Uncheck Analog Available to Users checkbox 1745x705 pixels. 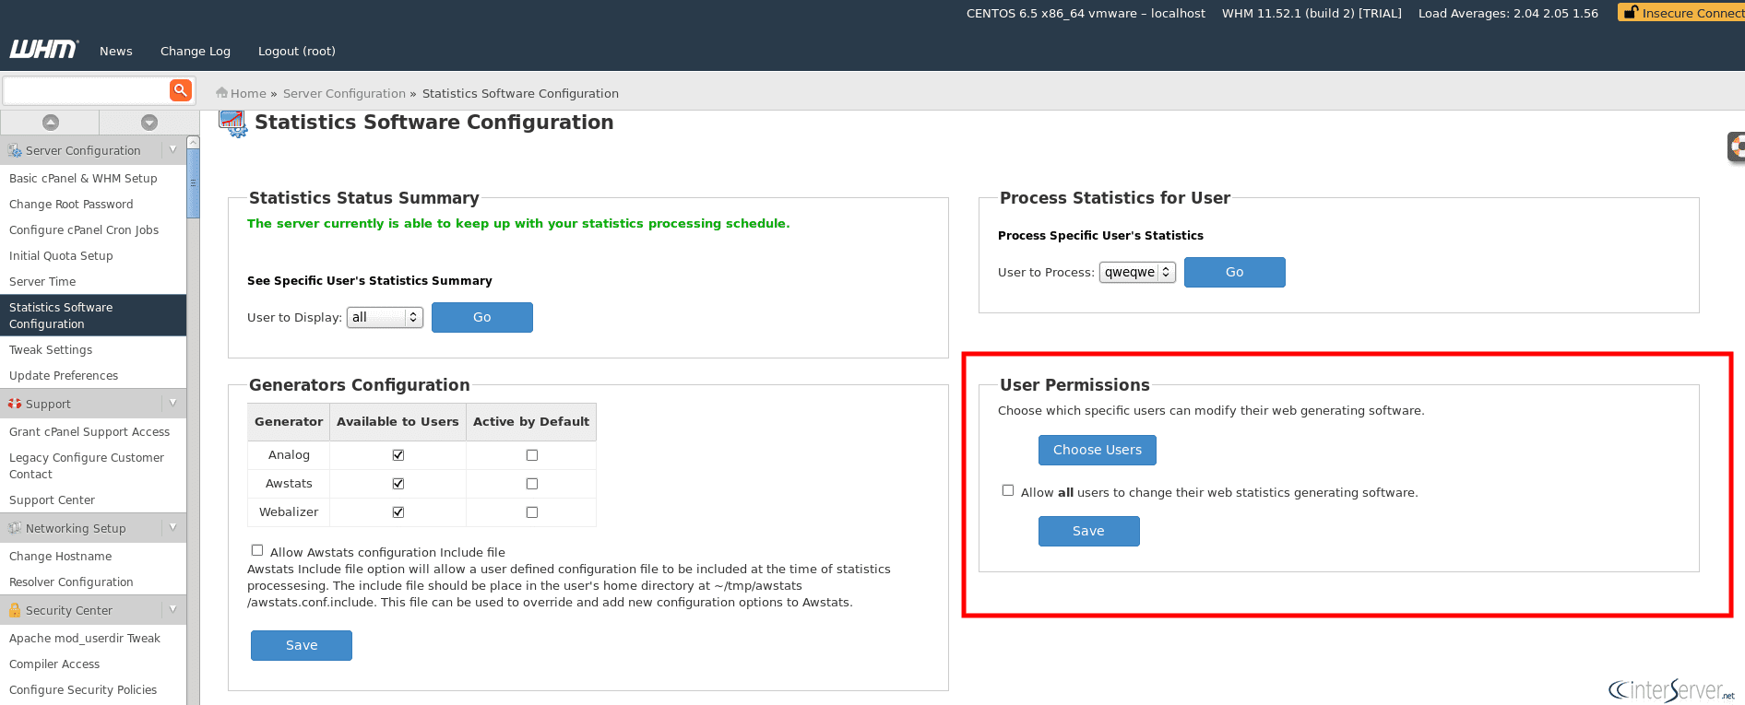398,455
